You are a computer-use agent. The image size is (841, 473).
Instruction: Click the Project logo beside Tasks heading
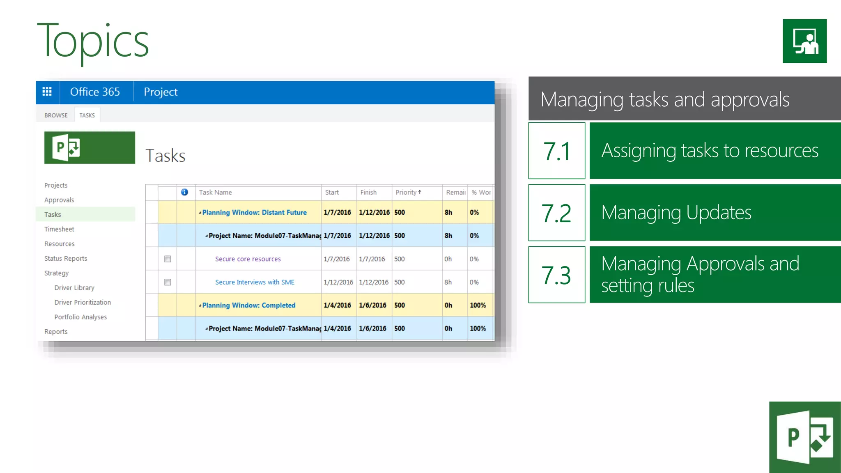tap(90, 148)
